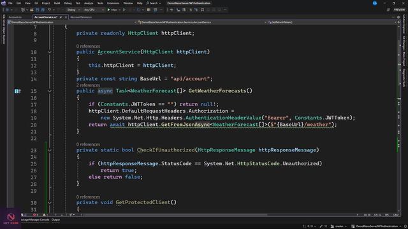Image resolution: width=408 pixels, height=229 pixels.
Task: Click the green Start https run button
Action: (113, 10)
